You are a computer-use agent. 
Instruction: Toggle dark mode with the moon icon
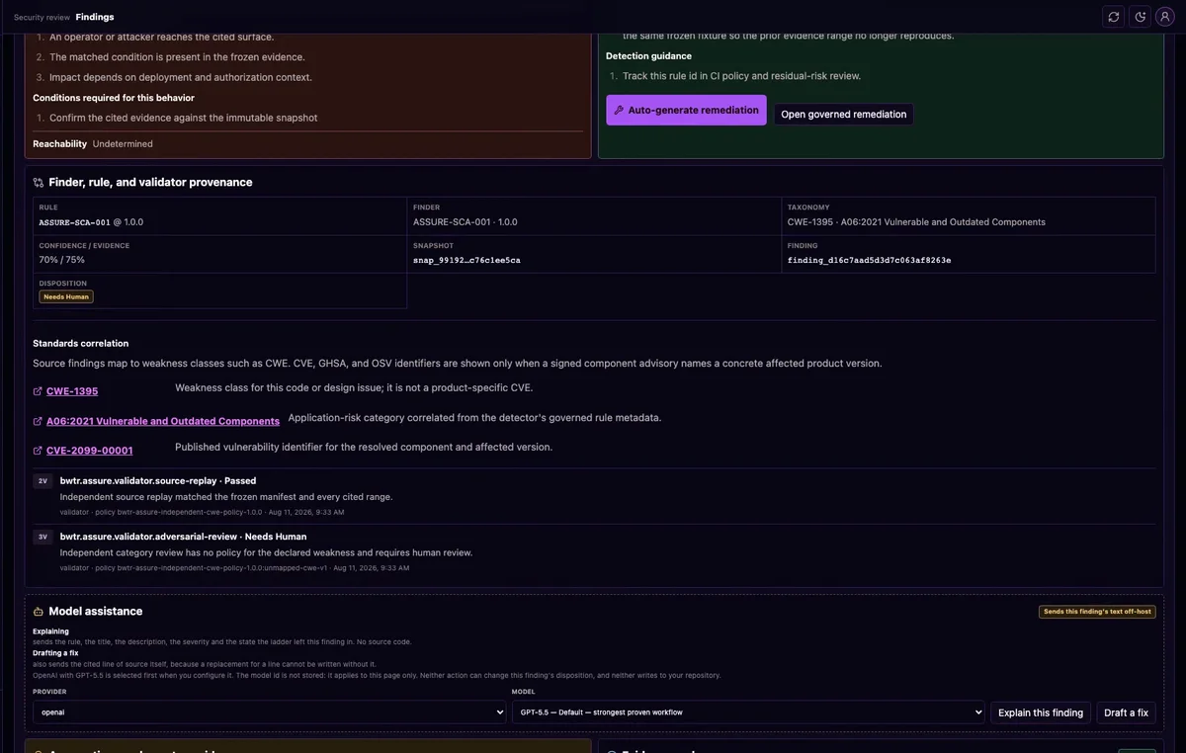pyautogui.click(x=1141, y=17)
